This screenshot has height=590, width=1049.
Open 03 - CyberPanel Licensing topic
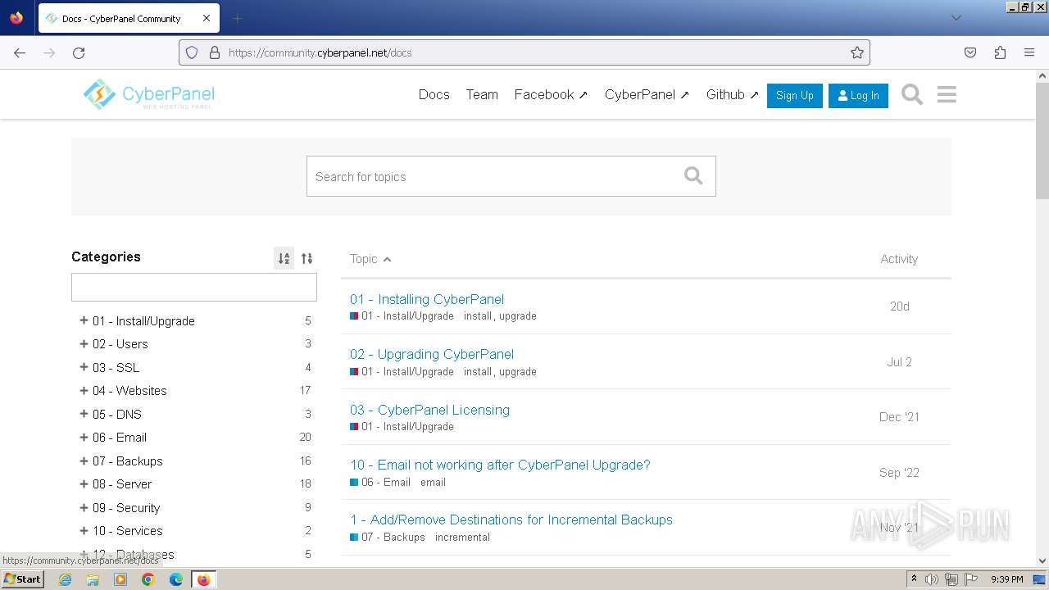coord(429,410)
